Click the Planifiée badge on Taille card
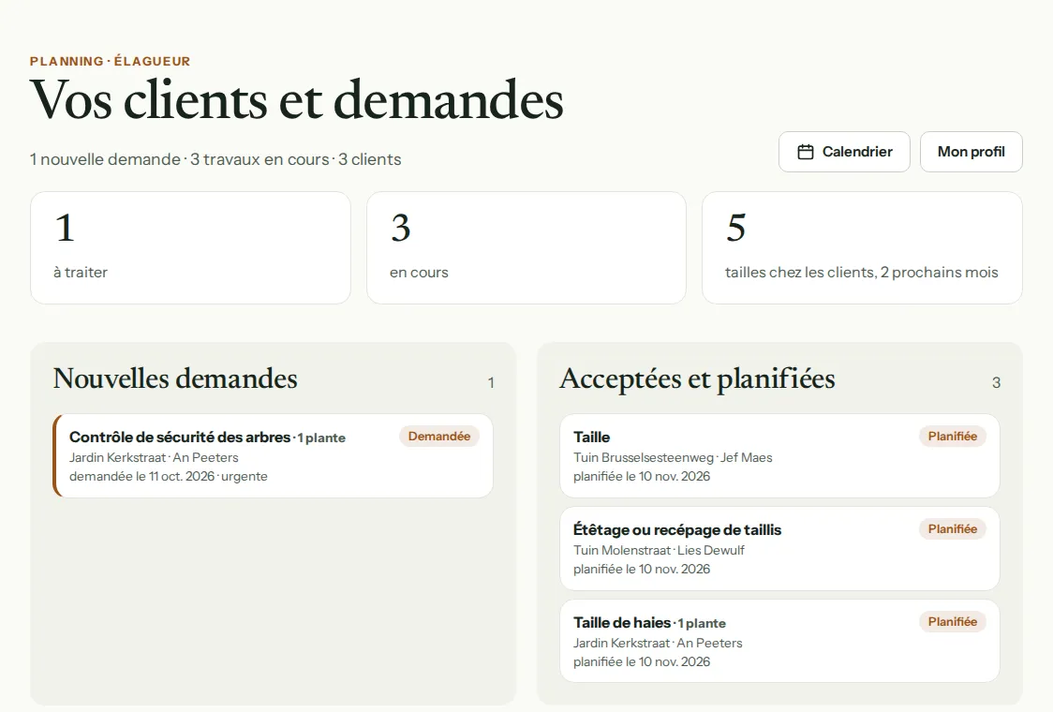 pyautogui.click(x=952, y=436)
